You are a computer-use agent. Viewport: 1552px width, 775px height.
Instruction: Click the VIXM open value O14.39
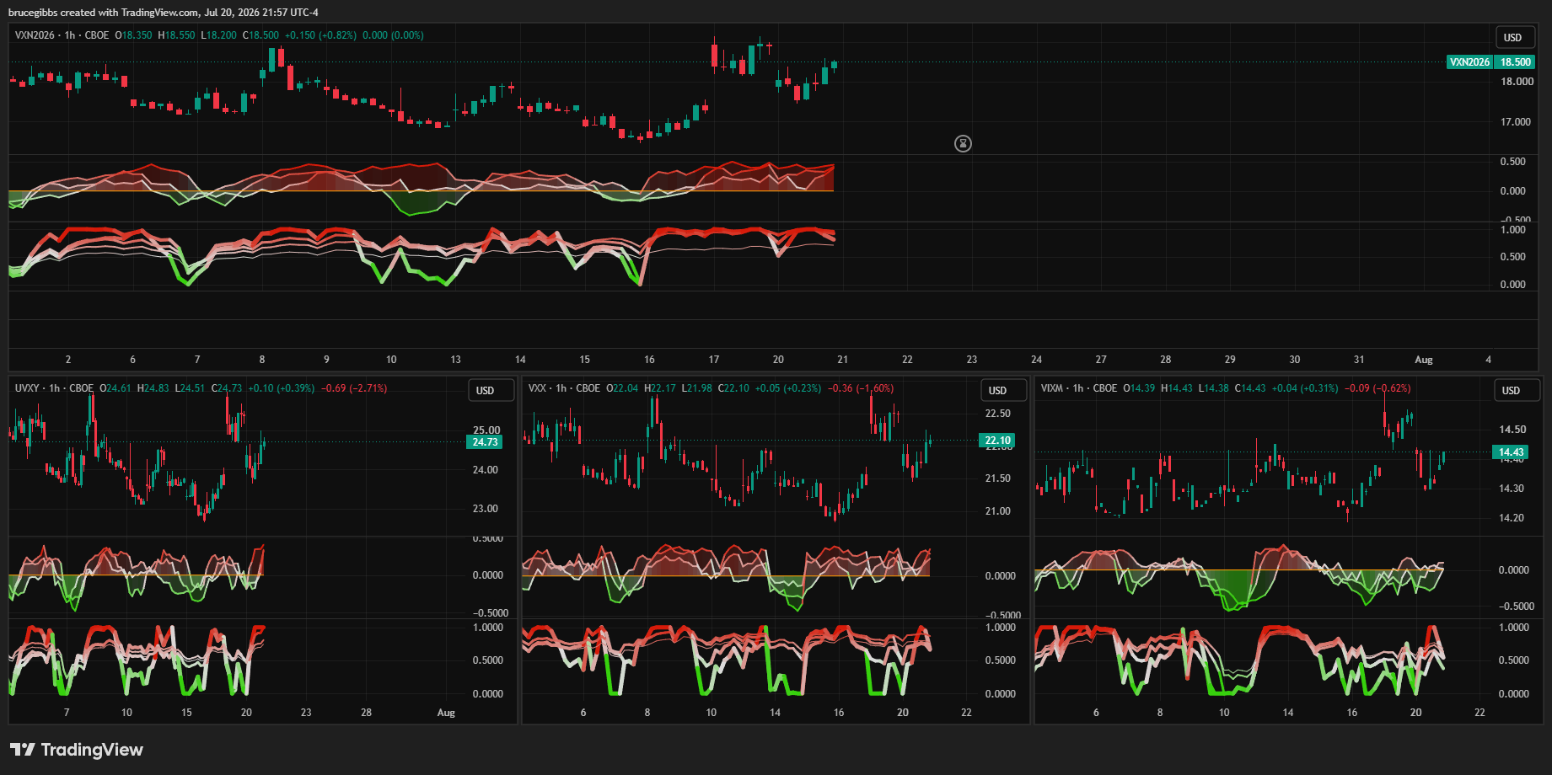pos(1139,388)
